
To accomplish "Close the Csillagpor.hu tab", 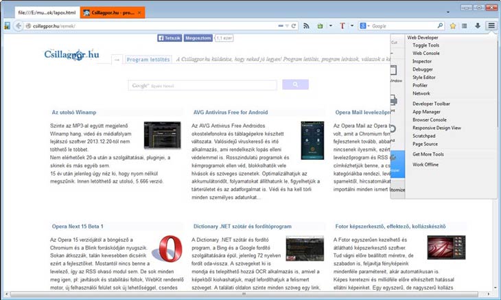I will coord(139,13).
